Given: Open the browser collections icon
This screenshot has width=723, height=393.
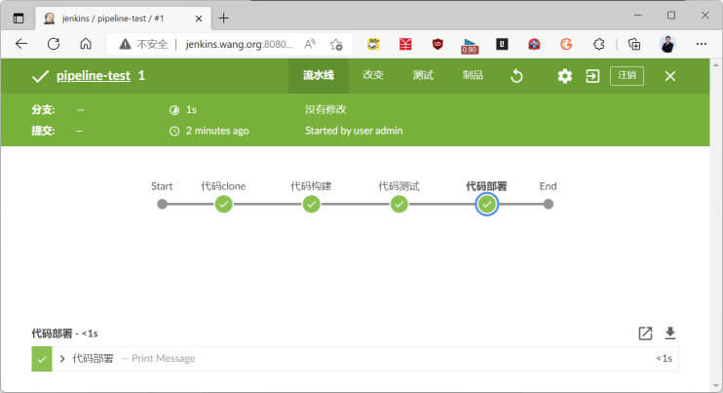Looking at the screenshot, I should point(634,44).
